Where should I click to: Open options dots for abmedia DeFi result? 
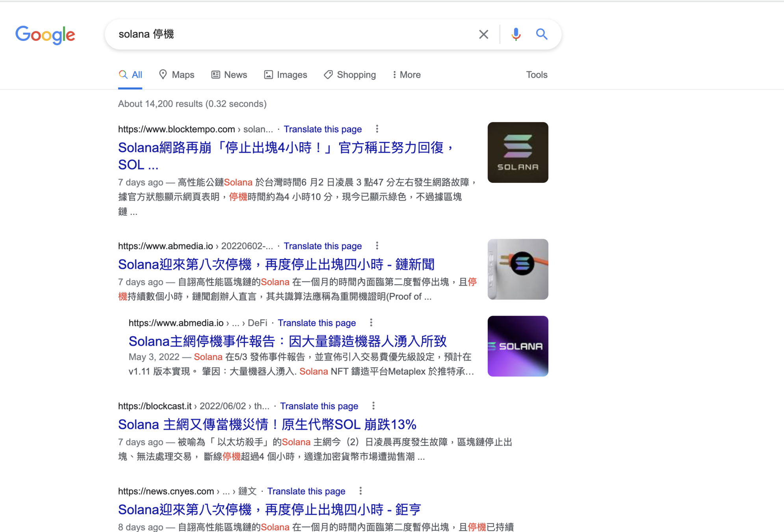click(371, 322)
